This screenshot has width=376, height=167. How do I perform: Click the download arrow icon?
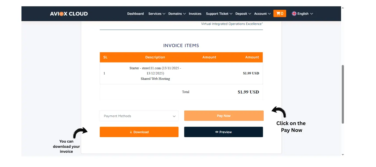point(131,132)
